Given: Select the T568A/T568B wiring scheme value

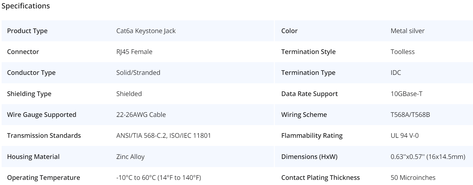Looking at the screenshot, I should click(x=410, y=115).
